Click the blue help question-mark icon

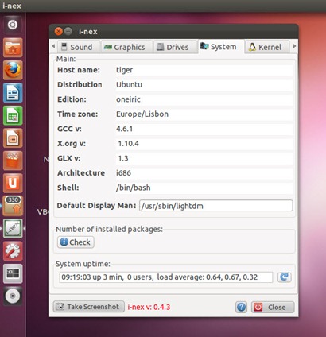(x=241, y=308)
